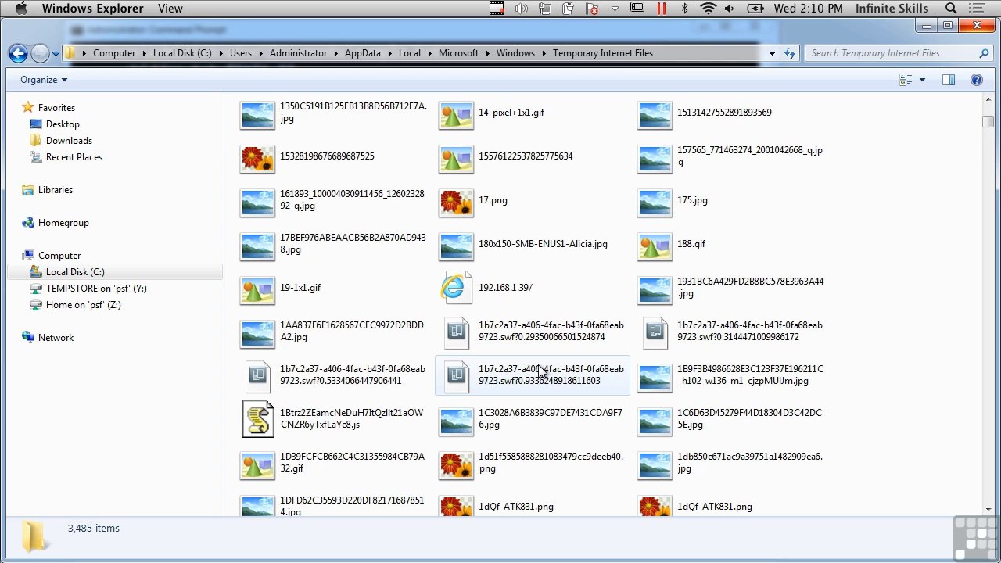The height and width of the screenshot is (563, 1001).
Task: Select Local Disk (C:) in navigation pane
Action: tap(75, 272)
